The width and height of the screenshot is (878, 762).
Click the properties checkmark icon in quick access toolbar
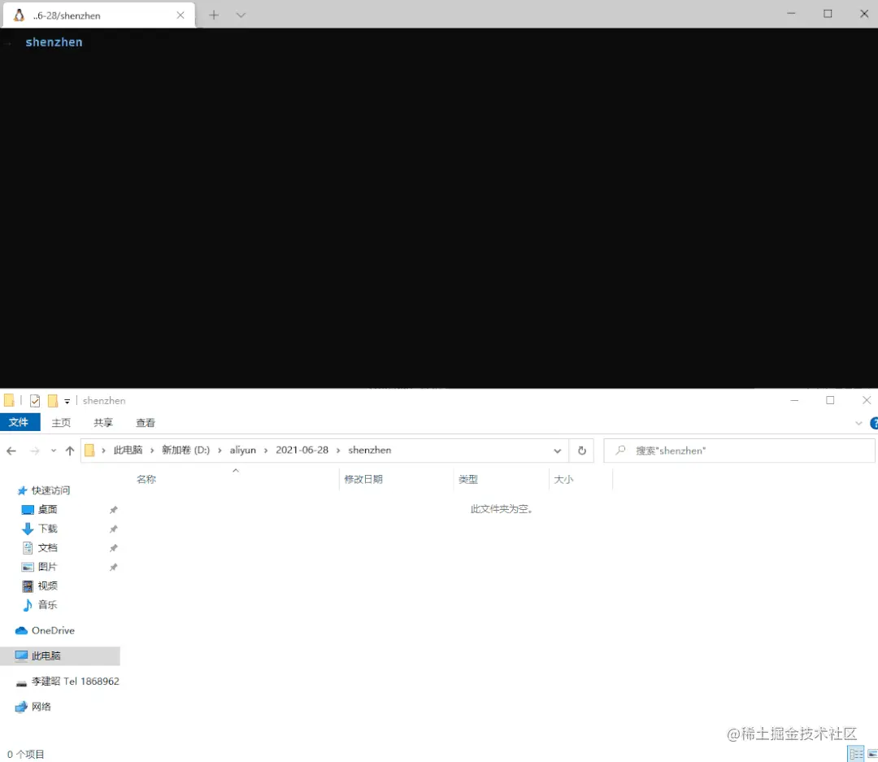(35, 401)
